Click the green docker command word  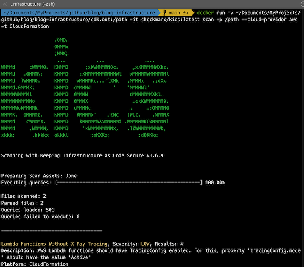205,13
